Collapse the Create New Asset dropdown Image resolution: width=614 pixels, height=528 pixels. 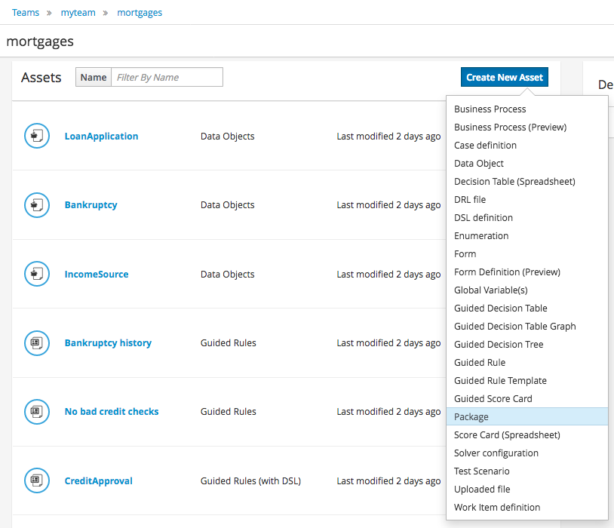[x=504, y=78]
